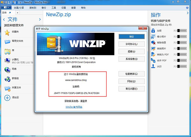
Task: Open the Computer icon in file pane
Action: click(x=7, y=60)
